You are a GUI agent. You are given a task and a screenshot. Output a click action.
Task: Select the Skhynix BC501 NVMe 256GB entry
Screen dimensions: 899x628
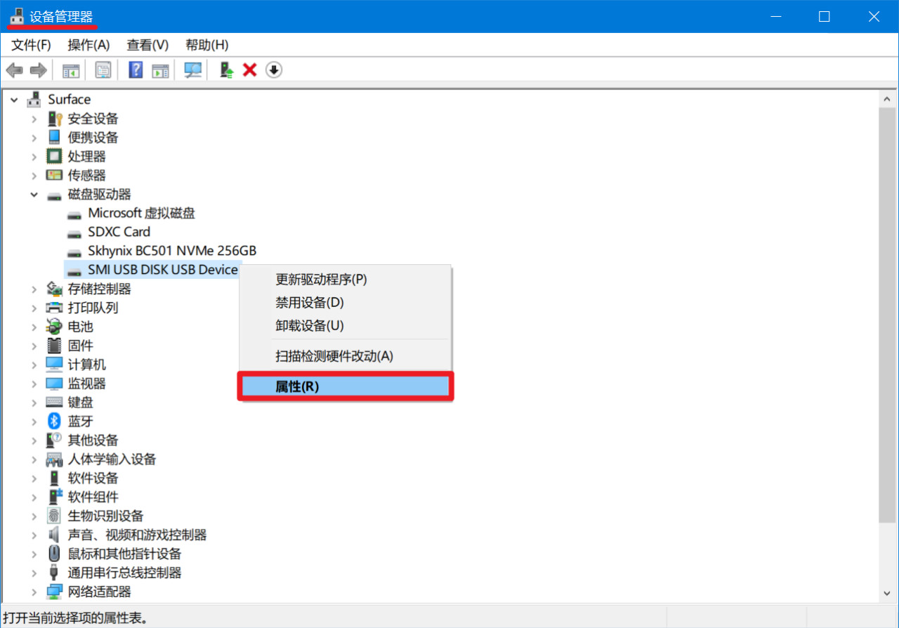click(x=171, y=250)
